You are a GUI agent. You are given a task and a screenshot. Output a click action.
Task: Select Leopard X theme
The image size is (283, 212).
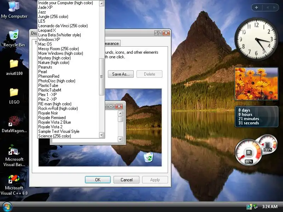(x=68, y=30)
